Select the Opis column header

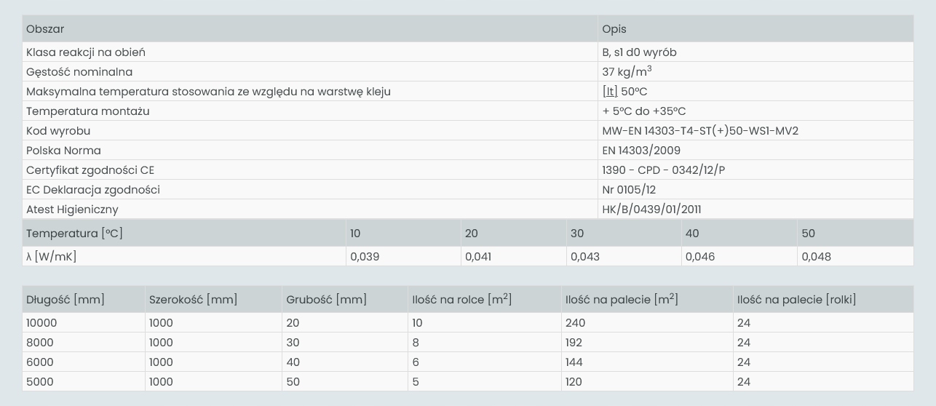tap(755, 29)
